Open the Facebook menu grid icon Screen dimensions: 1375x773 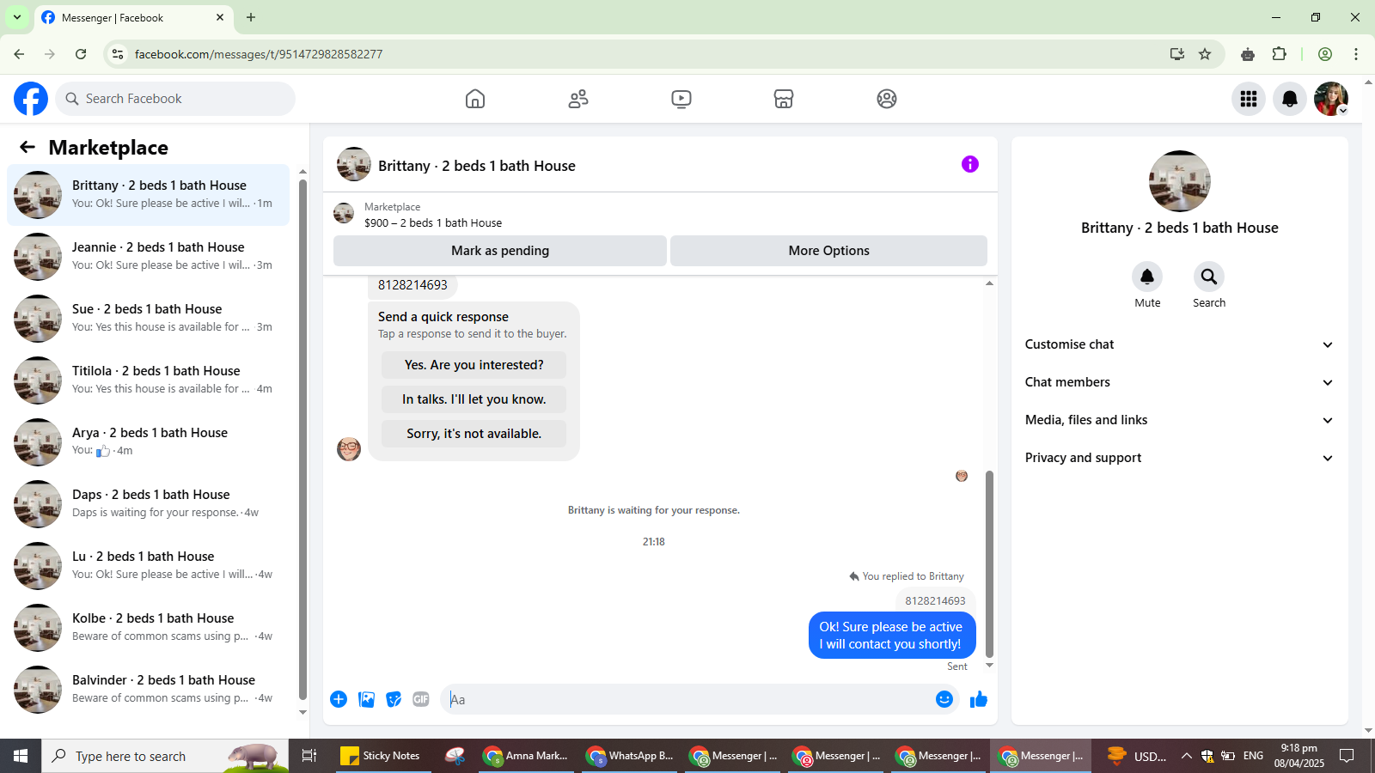pyautogui.click(x=1249, y=99)
